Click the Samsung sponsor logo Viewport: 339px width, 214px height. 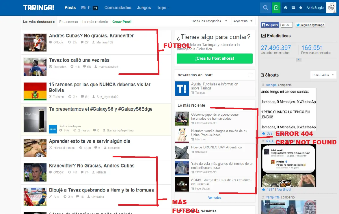coord(53,129)
